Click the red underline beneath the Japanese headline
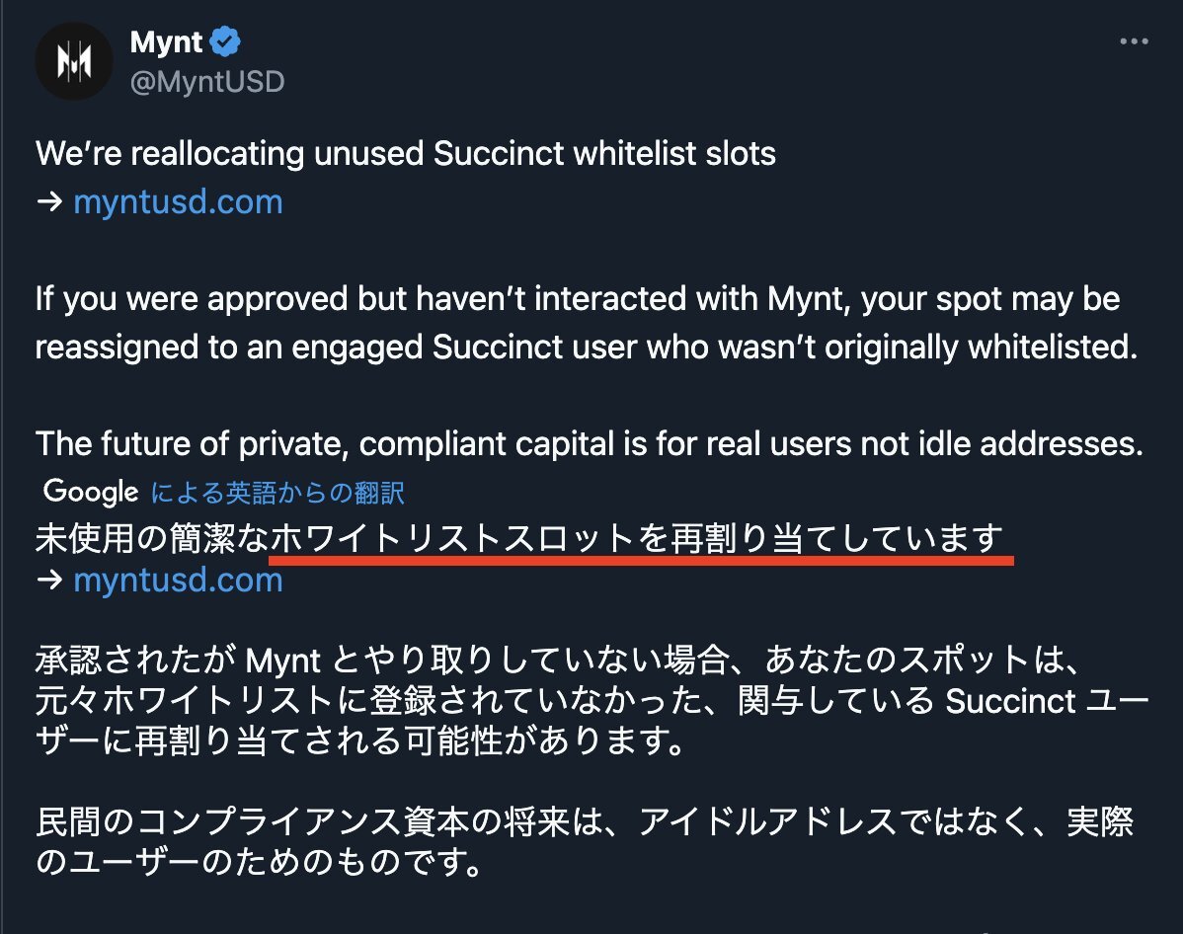 pos(641,560)
